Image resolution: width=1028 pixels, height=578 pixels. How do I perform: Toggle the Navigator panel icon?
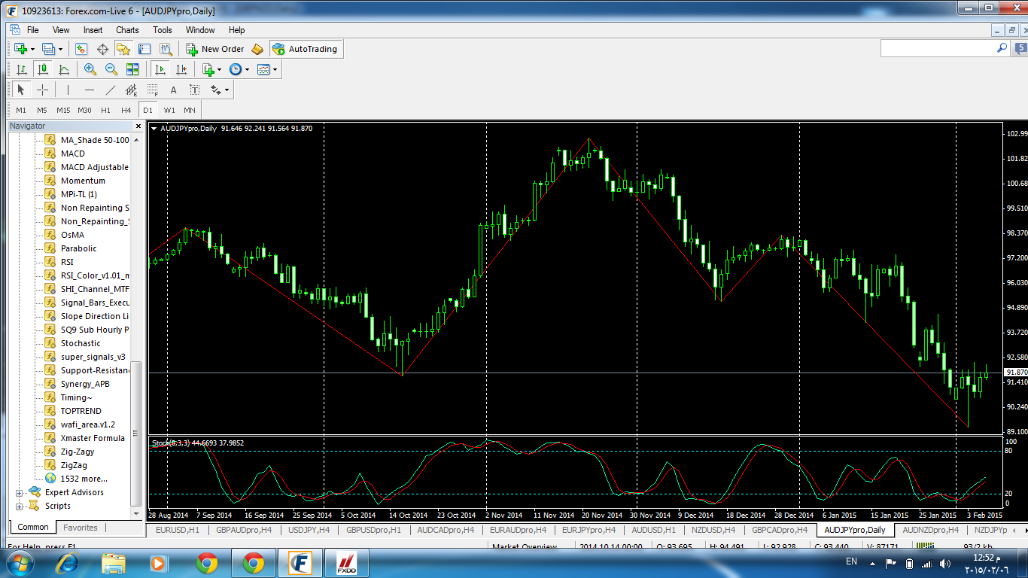click(x=123, y=49)
